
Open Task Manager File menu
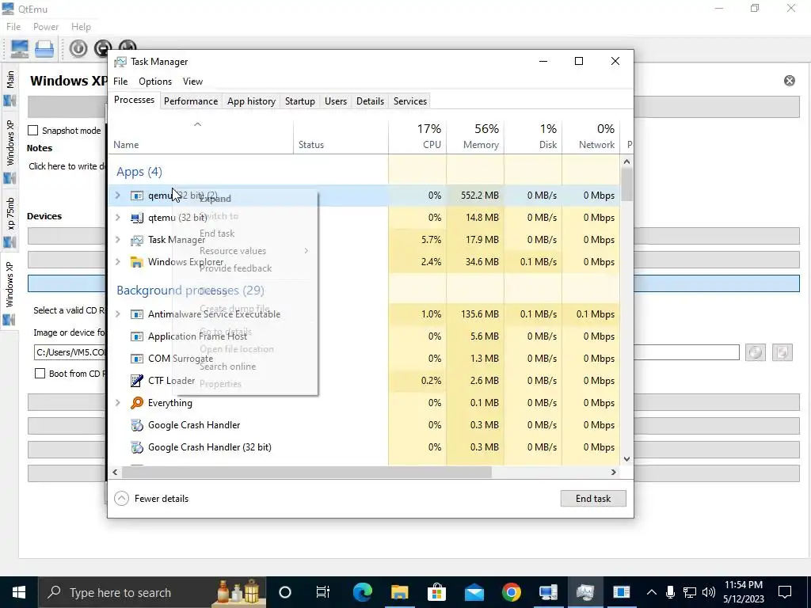point(120,82)
